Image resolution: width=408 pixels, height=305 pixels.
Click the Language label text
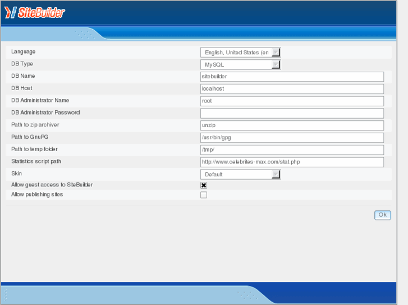tap(23, 51)
